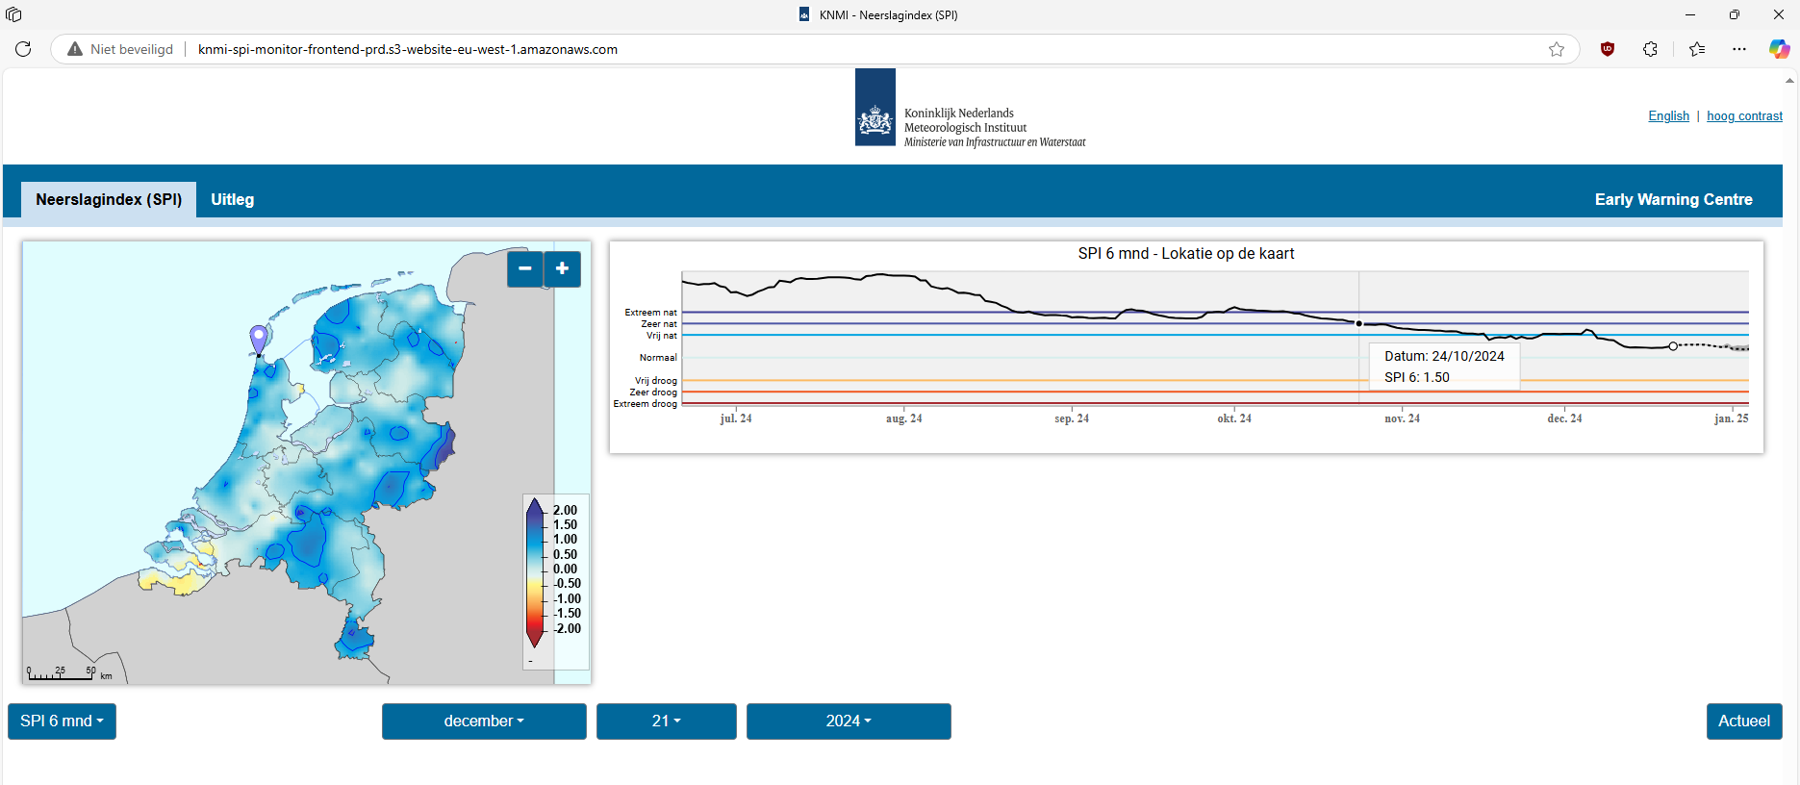
Task: Select the Neerslagindex (SPI) tab
Action: pos(109,199)
